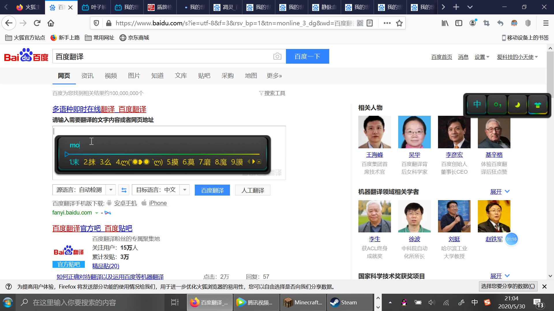Image resolution: width=554 pixels, height=311 pixels.
Task: Open source language 自动检测 dropdown
Action: pyautogui.click(x=111, y=190)
